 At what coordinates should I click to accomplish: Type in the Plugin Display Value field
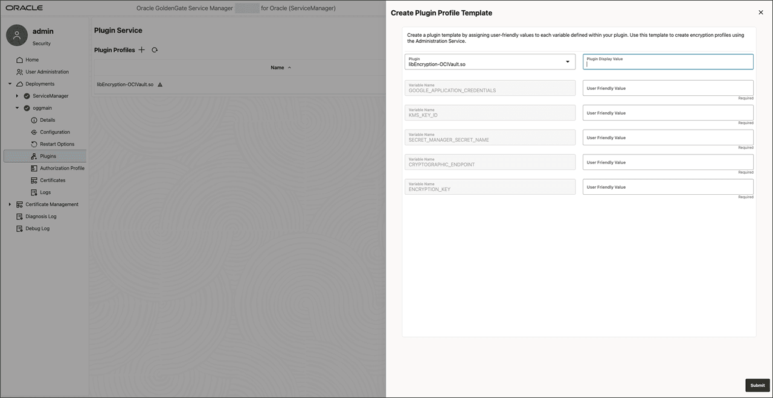pyautogui.click(x=667, y=62)
